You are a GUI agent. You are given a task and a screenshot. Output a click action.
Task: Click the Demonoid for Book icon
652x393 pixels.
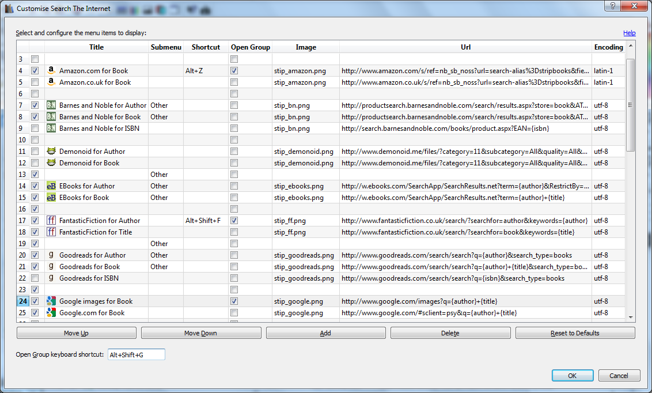(x=51, y=163)
